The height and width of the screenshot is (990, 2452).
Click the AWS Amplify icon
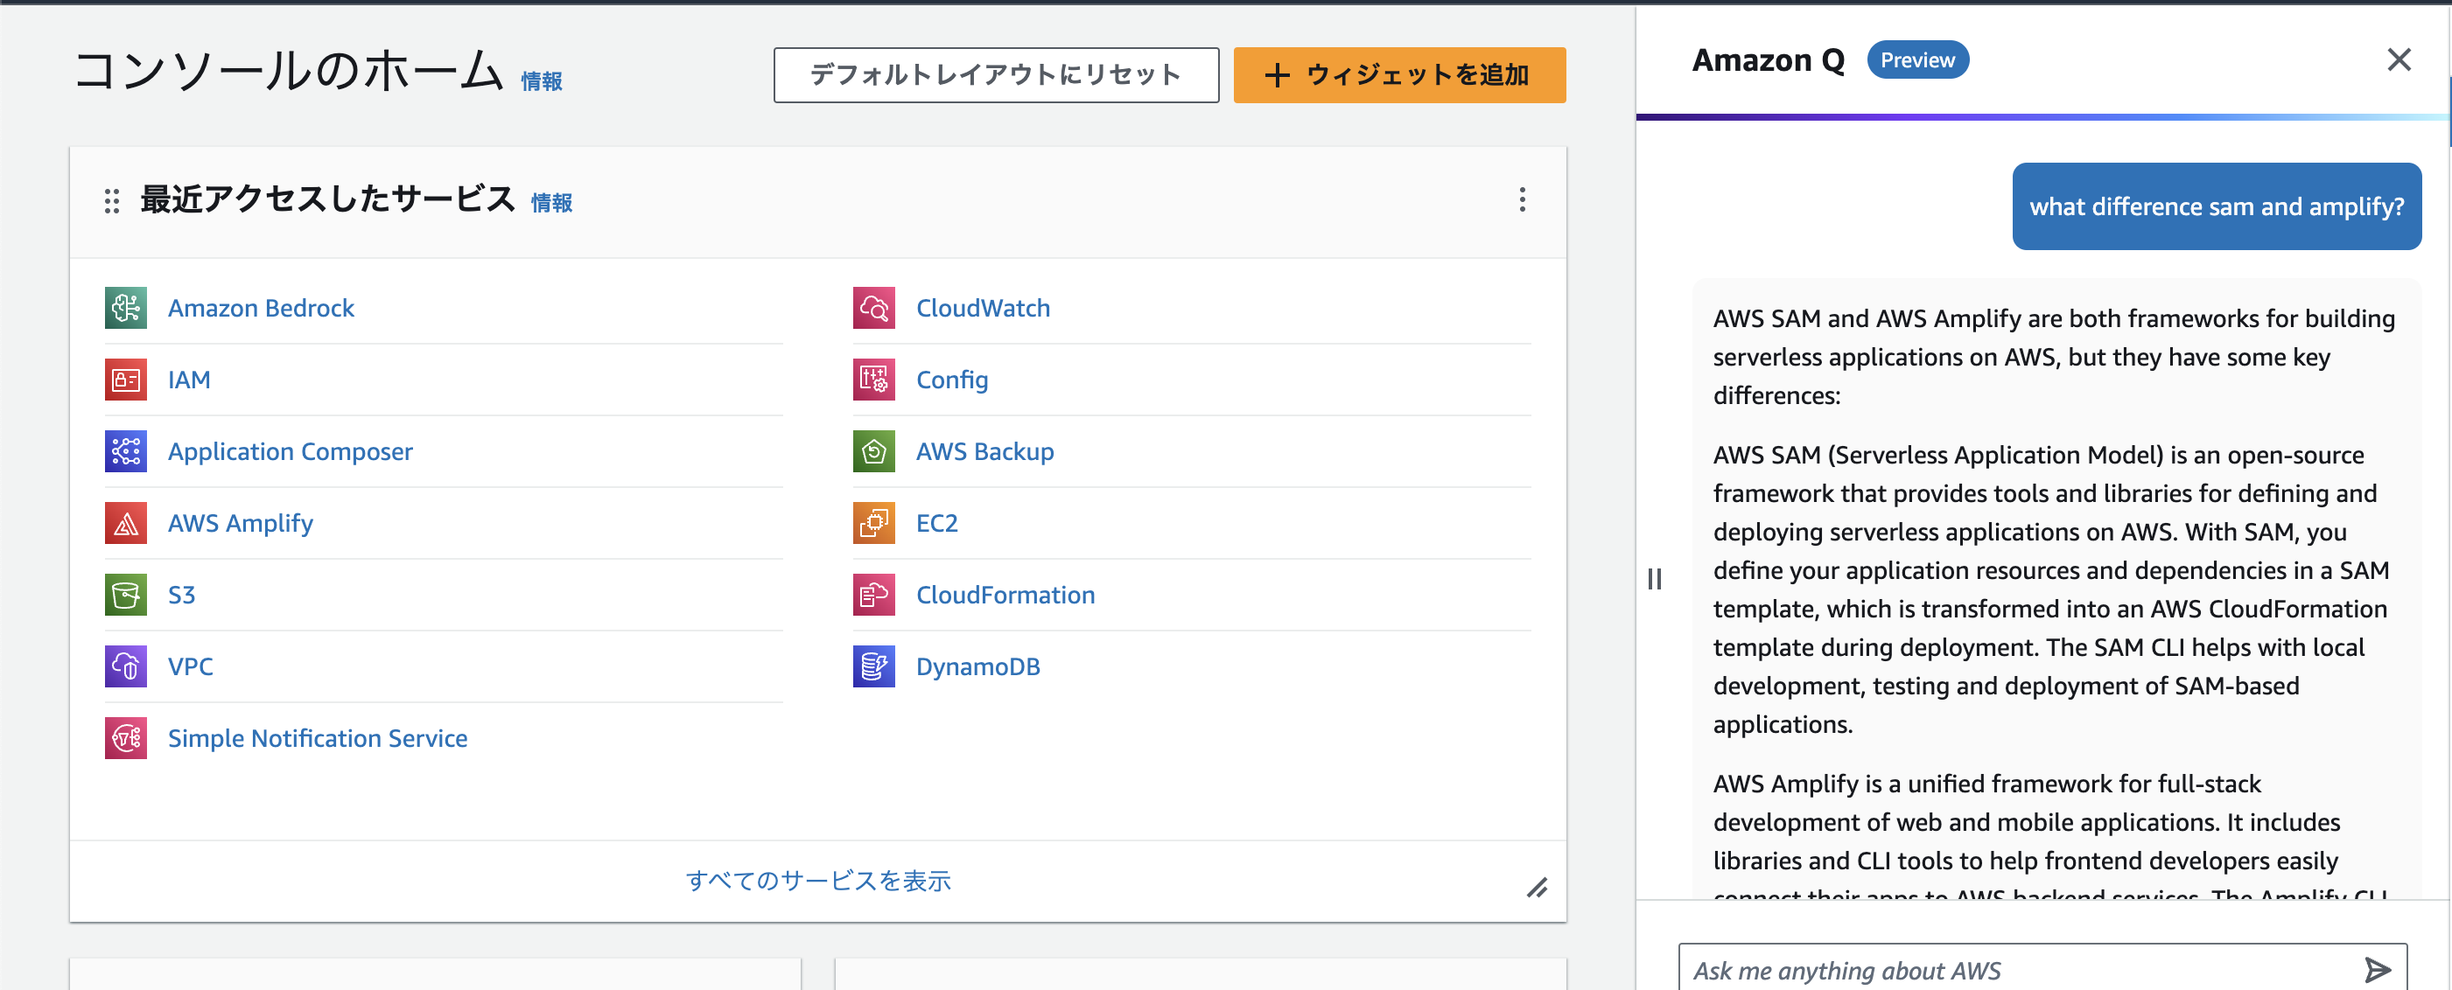pos(126,523)
